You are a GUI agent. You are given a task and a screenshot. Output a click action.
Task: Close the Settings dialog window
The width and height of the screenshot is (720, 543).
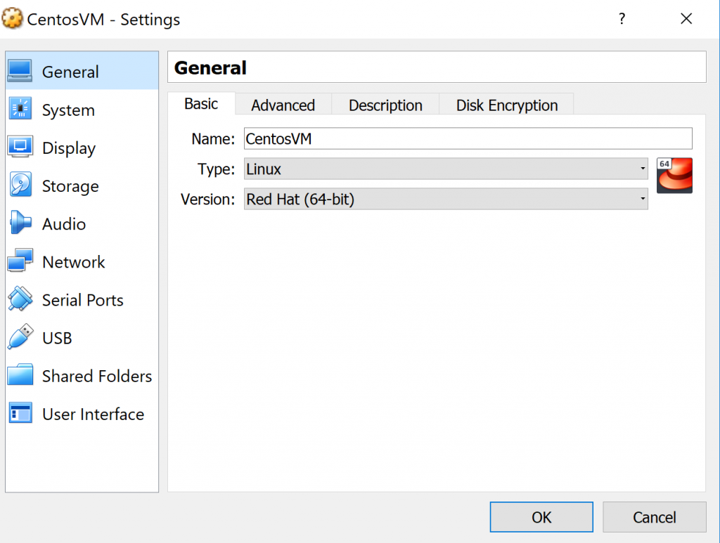[686, 19]
